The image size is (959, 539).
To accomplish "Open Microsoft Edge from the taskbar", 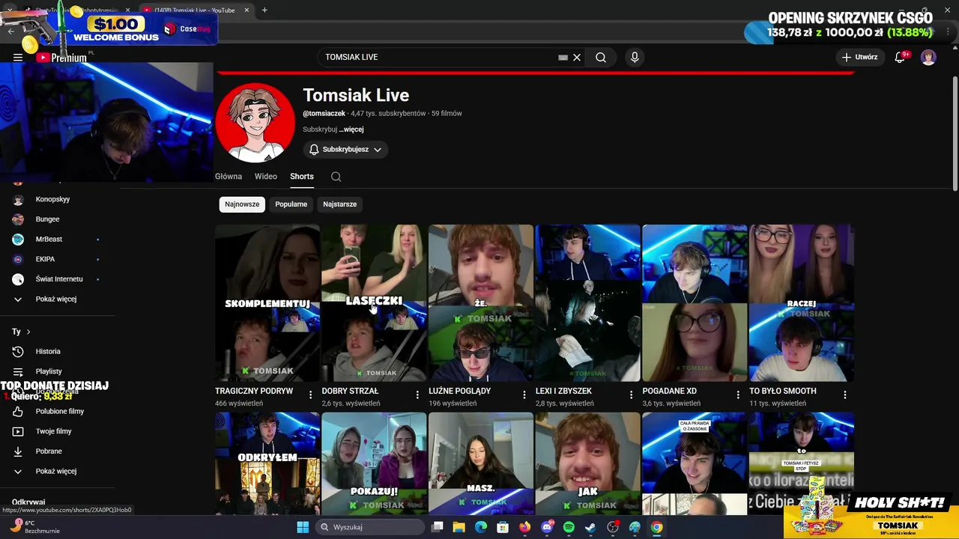I will (481, 527).
